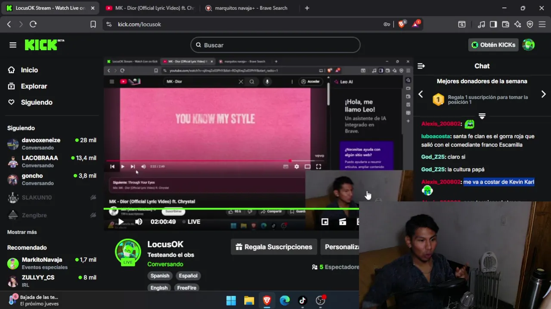Viewport: 551px width, 309px height.
Task: Collapse the weekly donors banner
Action: point(482,116)
